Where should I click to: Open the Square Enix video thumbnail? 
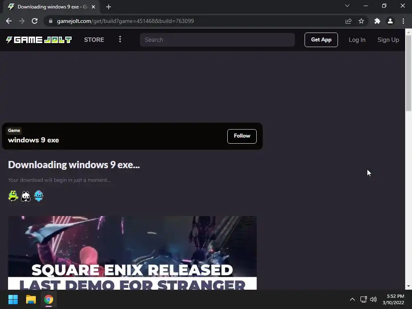click(132, 253)
